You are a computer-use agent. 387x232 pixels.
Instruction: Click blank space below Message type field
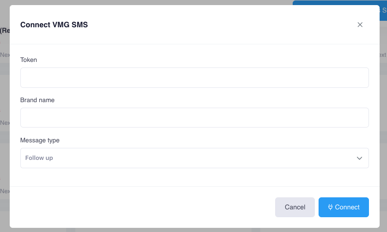click(x=194, y=177)
